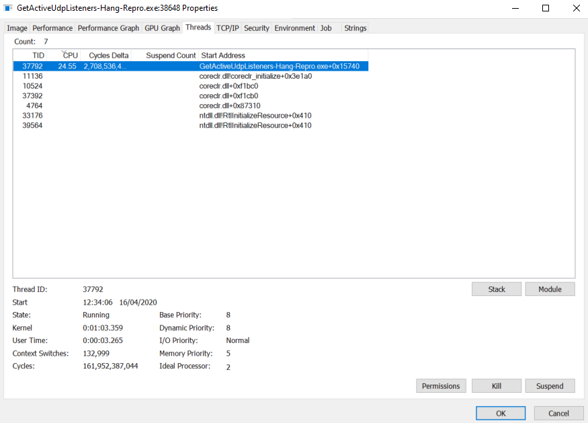View the GPU Graph tab
Image resolution: width=588 pixels, height=423 pixels.
[x=162, y=28]
